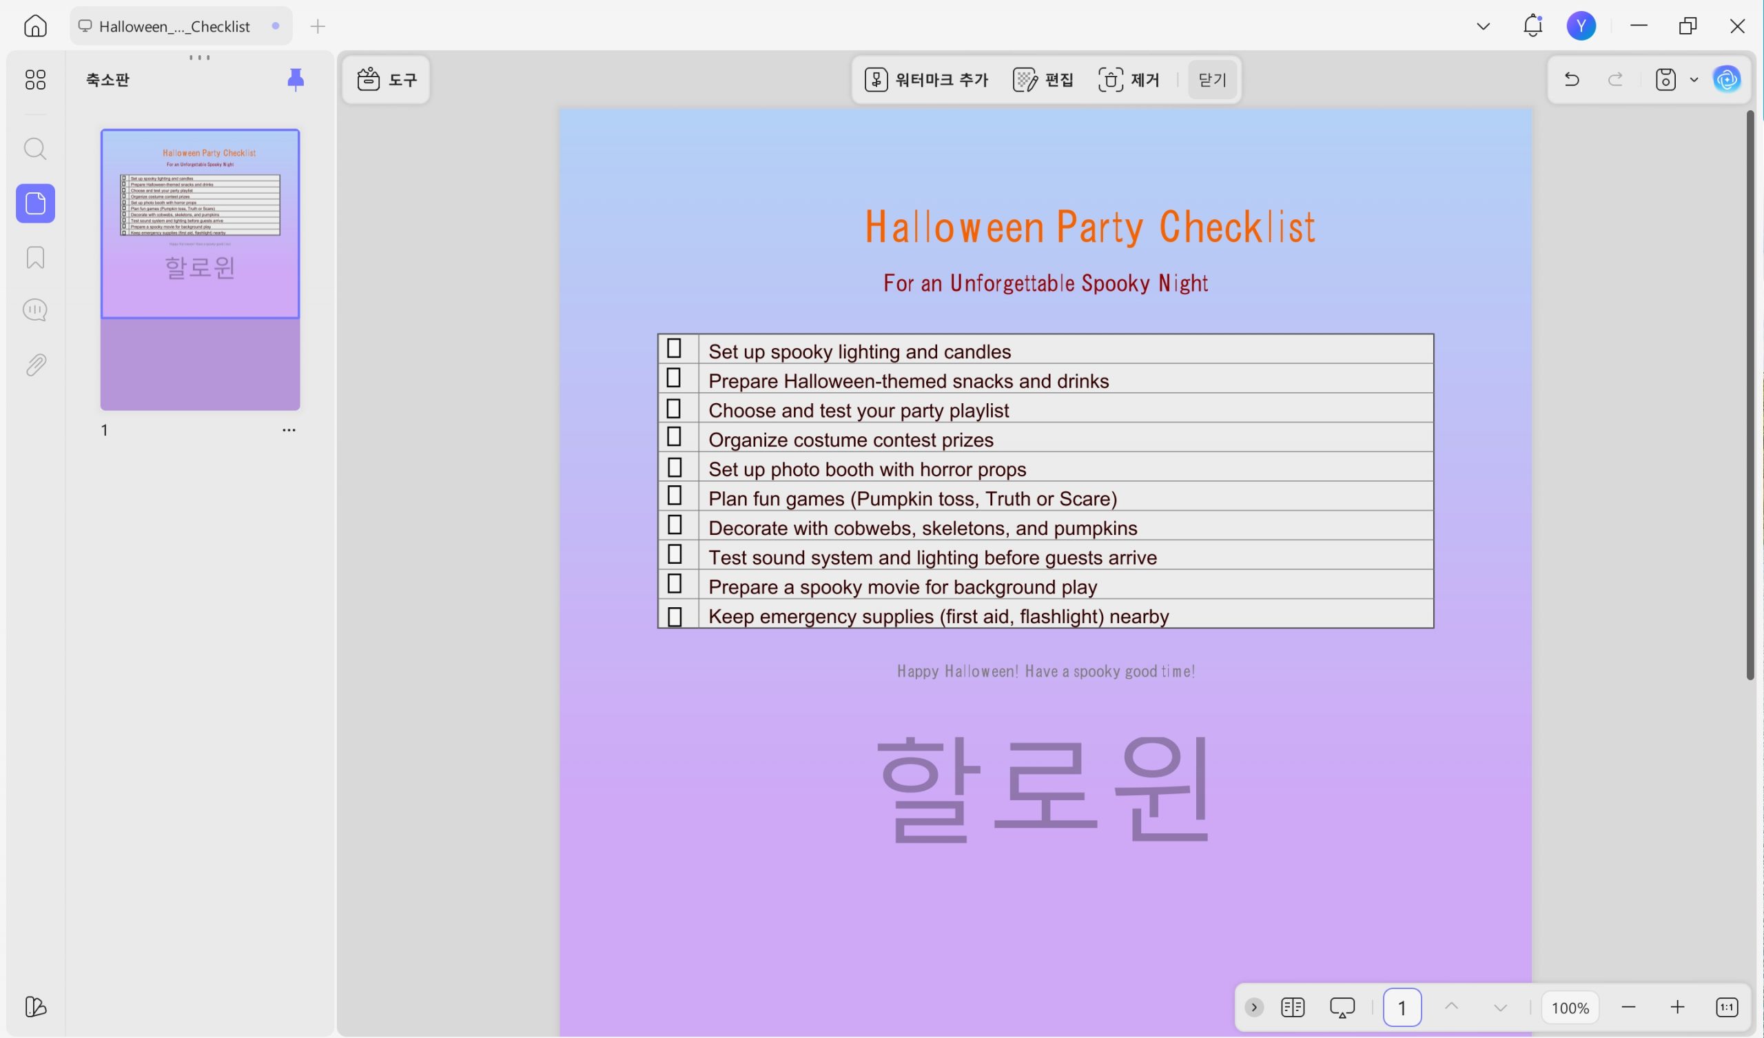Toggle the thumbnail panel pin
This screenshot has width=1764, height=1038.
(x=296, y=79)
